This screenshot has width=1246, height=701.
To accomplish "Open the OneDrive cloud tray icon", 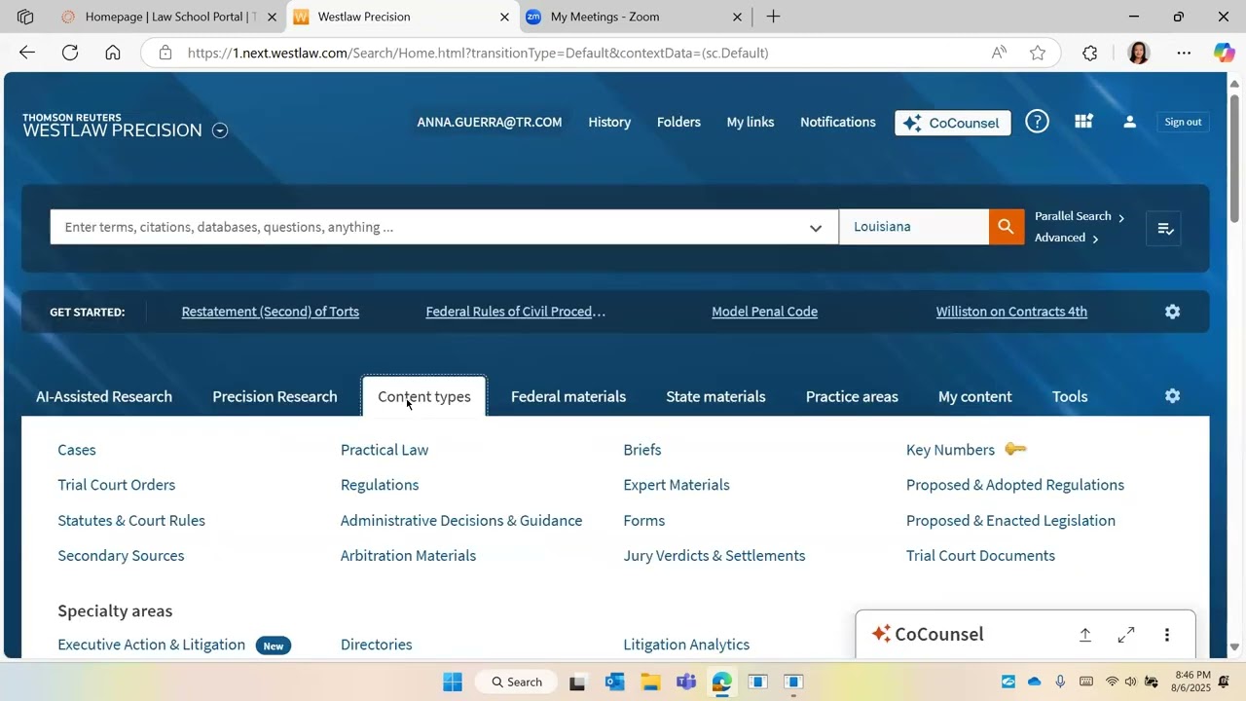I will tap(1034, 682).
